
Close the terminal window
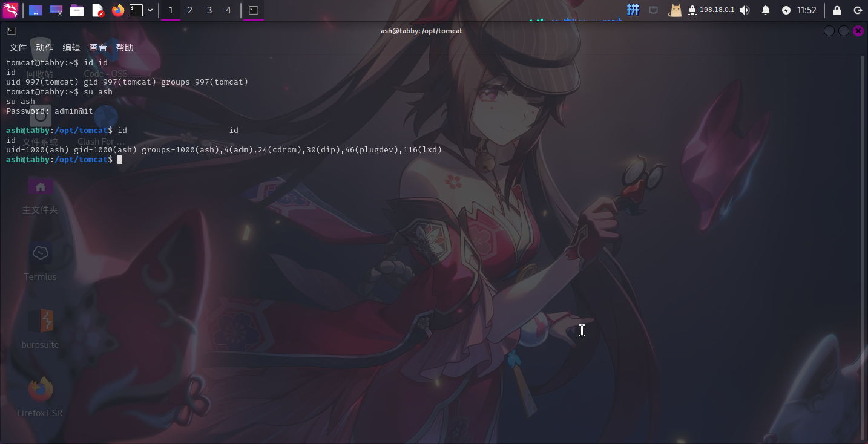[858, 31]
